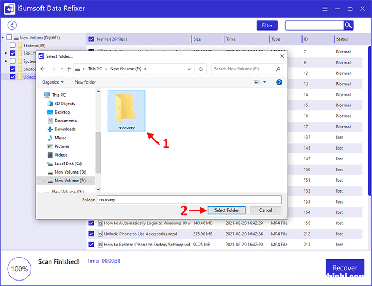
Task: Sort by the Size column header
Action: click(x=197, y=39)
